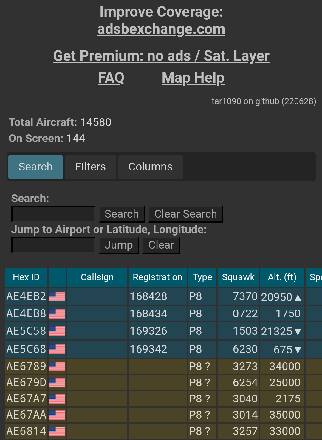Image resolution: width=322 pixels, height=440 pixels.
Task: Click the US flag icon in row AE5C58
Action: [57, 331]
